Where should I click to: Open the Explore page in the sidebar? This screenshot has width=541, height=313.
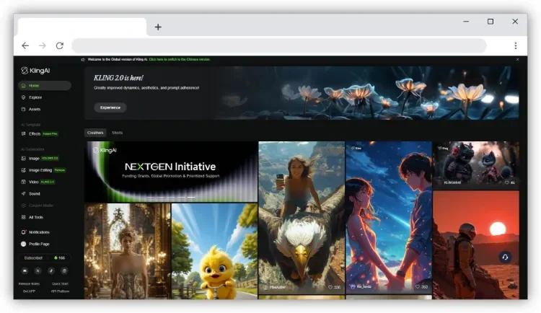tap(35, 97)
